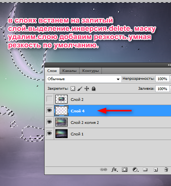Toggle visibility of Слой 1
Image resolution: width=171 pixels, height=186 pixels.
pos(50,133)
